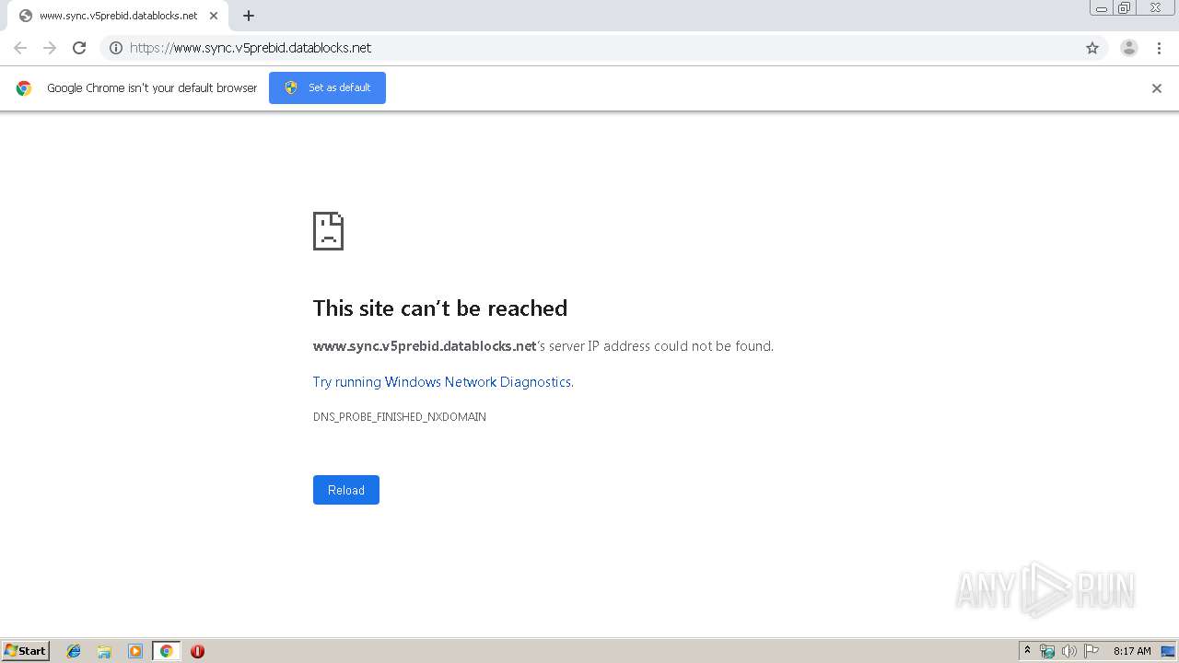Bookmark this page with the star icon
1179x663 pixels.
point(1092,48)
